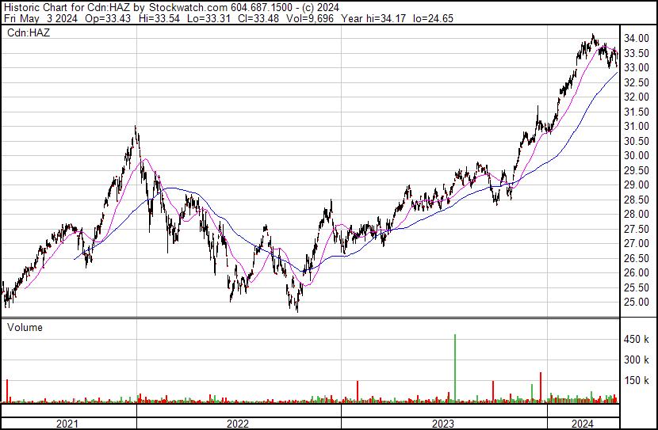
Task: Select the 2021 year label on the timeline
Action: [67, 424]
